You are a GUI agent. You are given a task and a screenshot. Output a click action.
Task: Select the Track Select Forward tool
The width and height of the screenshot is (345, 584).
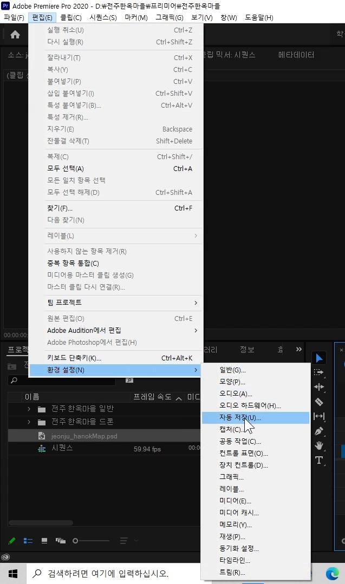[319, 372]
